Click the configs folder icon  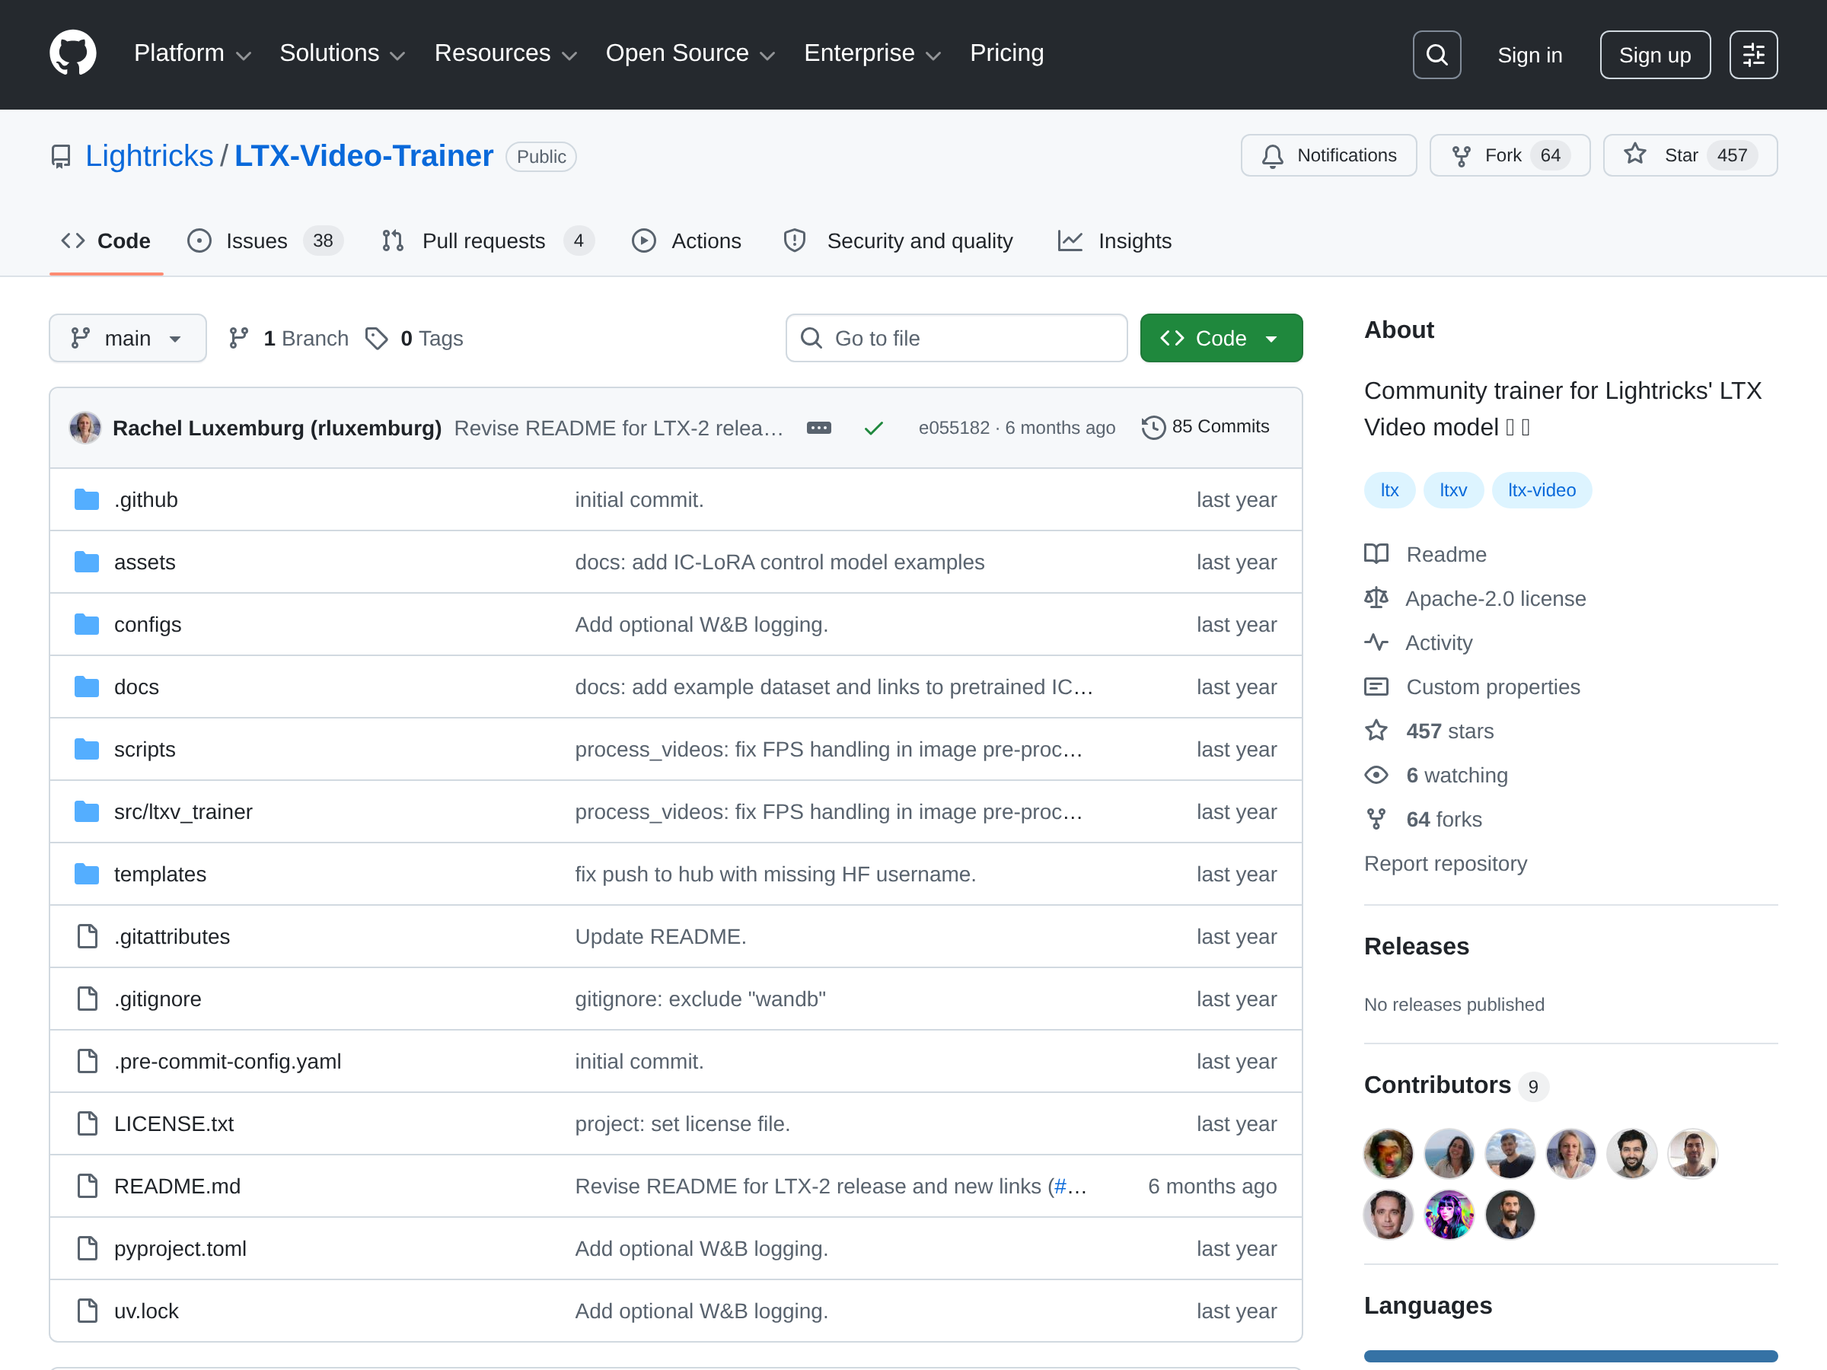click(87, 624)
